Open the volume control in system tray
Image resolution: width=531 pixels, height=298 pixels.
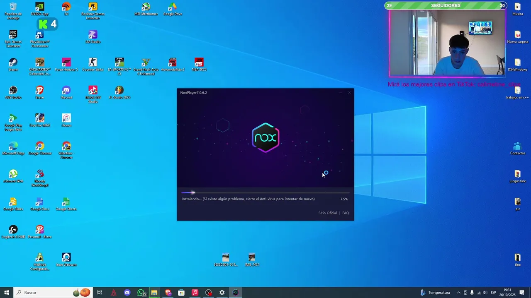[x=485, y=293]
